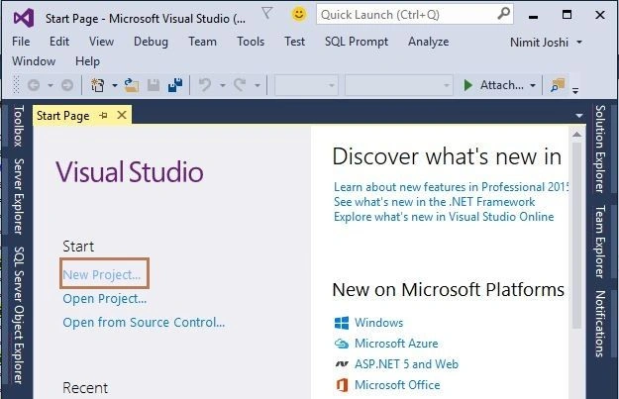Viewport: 619px width, 399px height.
Task: Expand the Attach button dropdown arrow
Action: coord(533,85)
